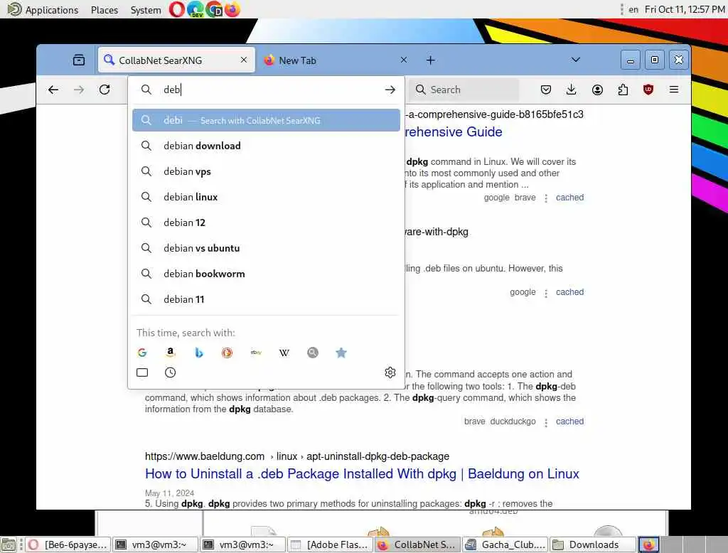Image resolution: width=728 pixels, height=553 pixels.
Task: Search this time with Amazon
Action: pyautogui.click(x=171, y=353)
